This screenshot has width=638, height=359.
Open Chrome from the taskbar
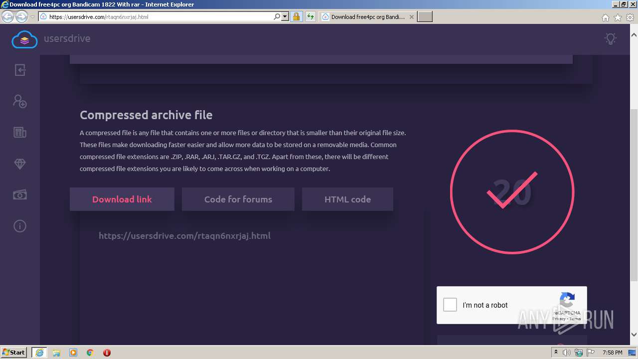point(90,353)
